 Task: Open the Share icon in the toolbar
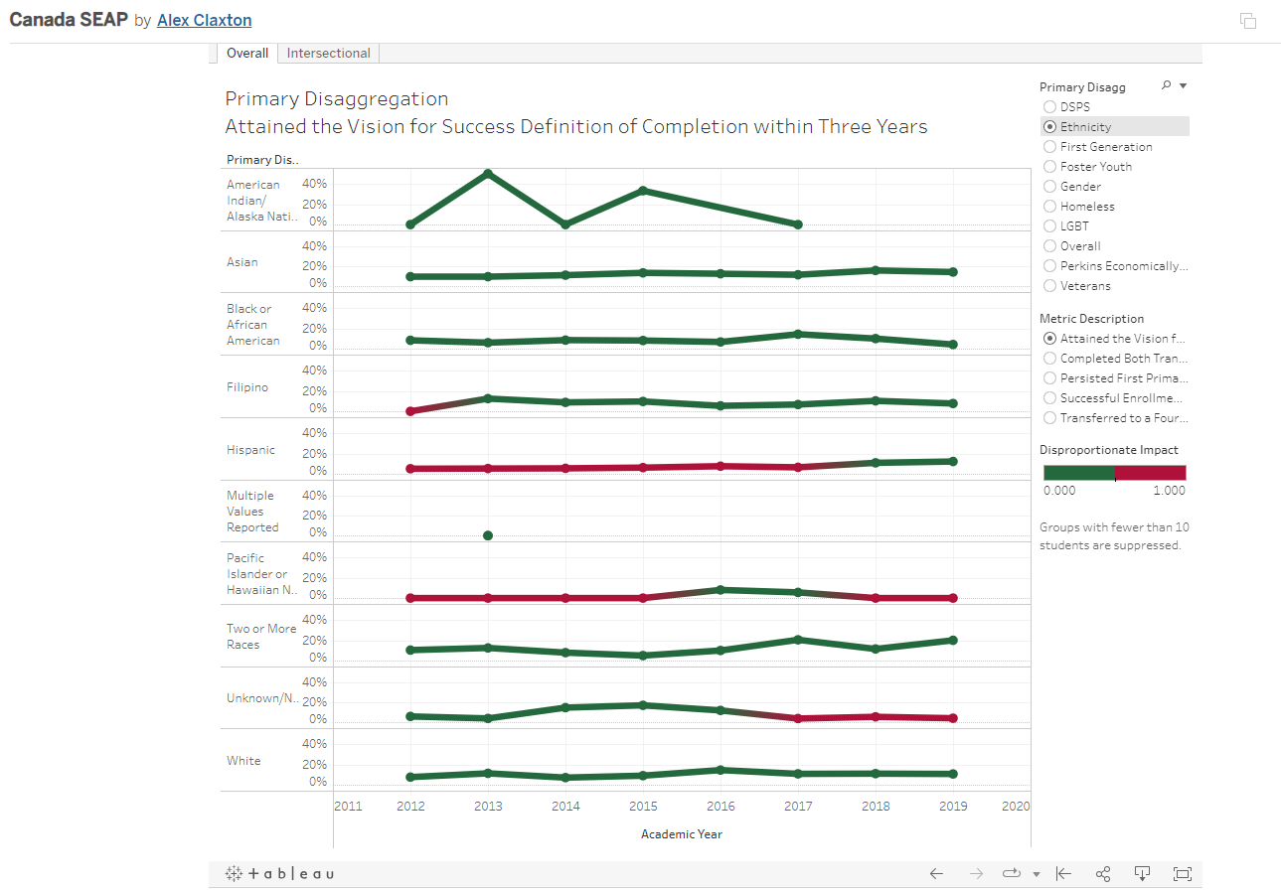[x=1103, y=874]
